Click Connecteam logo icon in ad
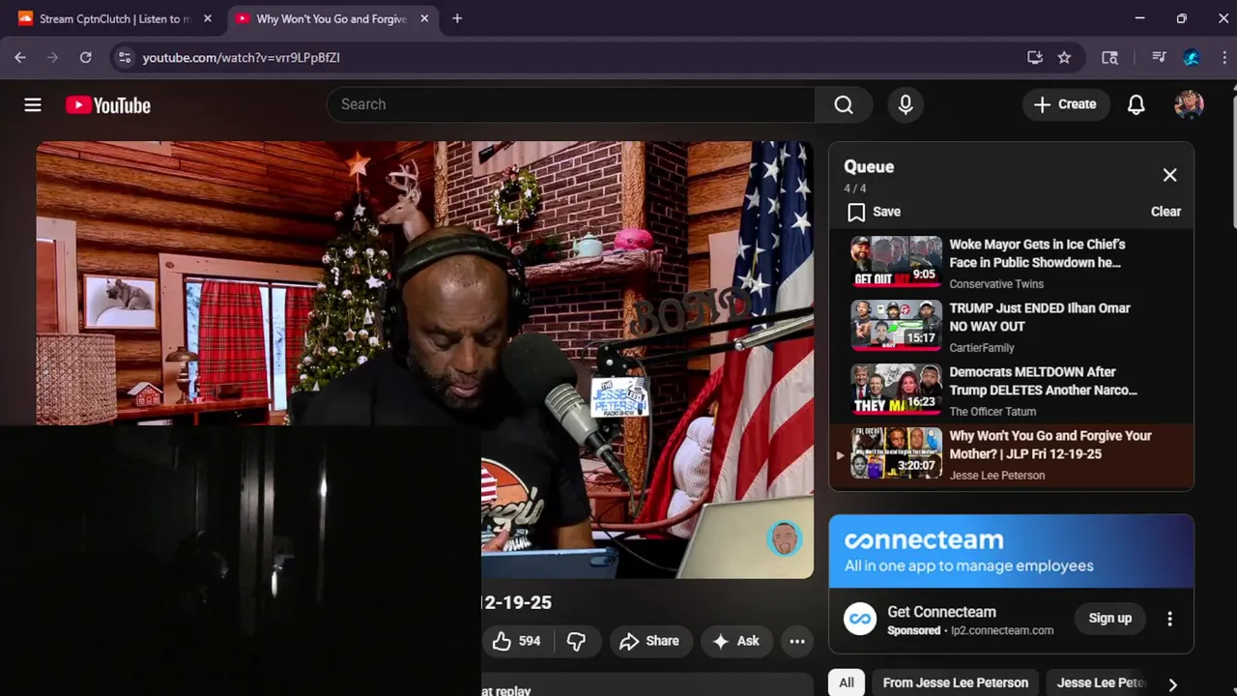Screen dimensions: 1237x696 (x=860, y=619)
